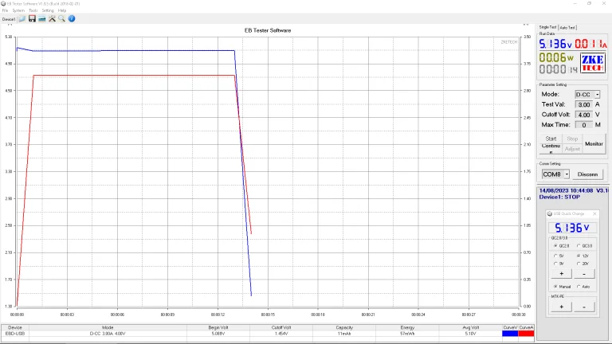Click the Test Val input field
Image resolution: width=612 pixels, height=344 pixels.
583,104
